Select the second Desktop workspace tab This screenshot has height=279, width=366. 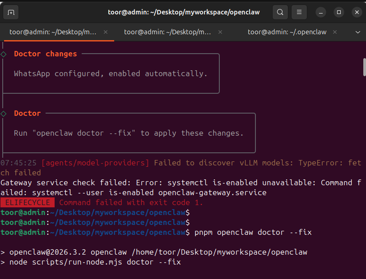click(x=167, y=32)
